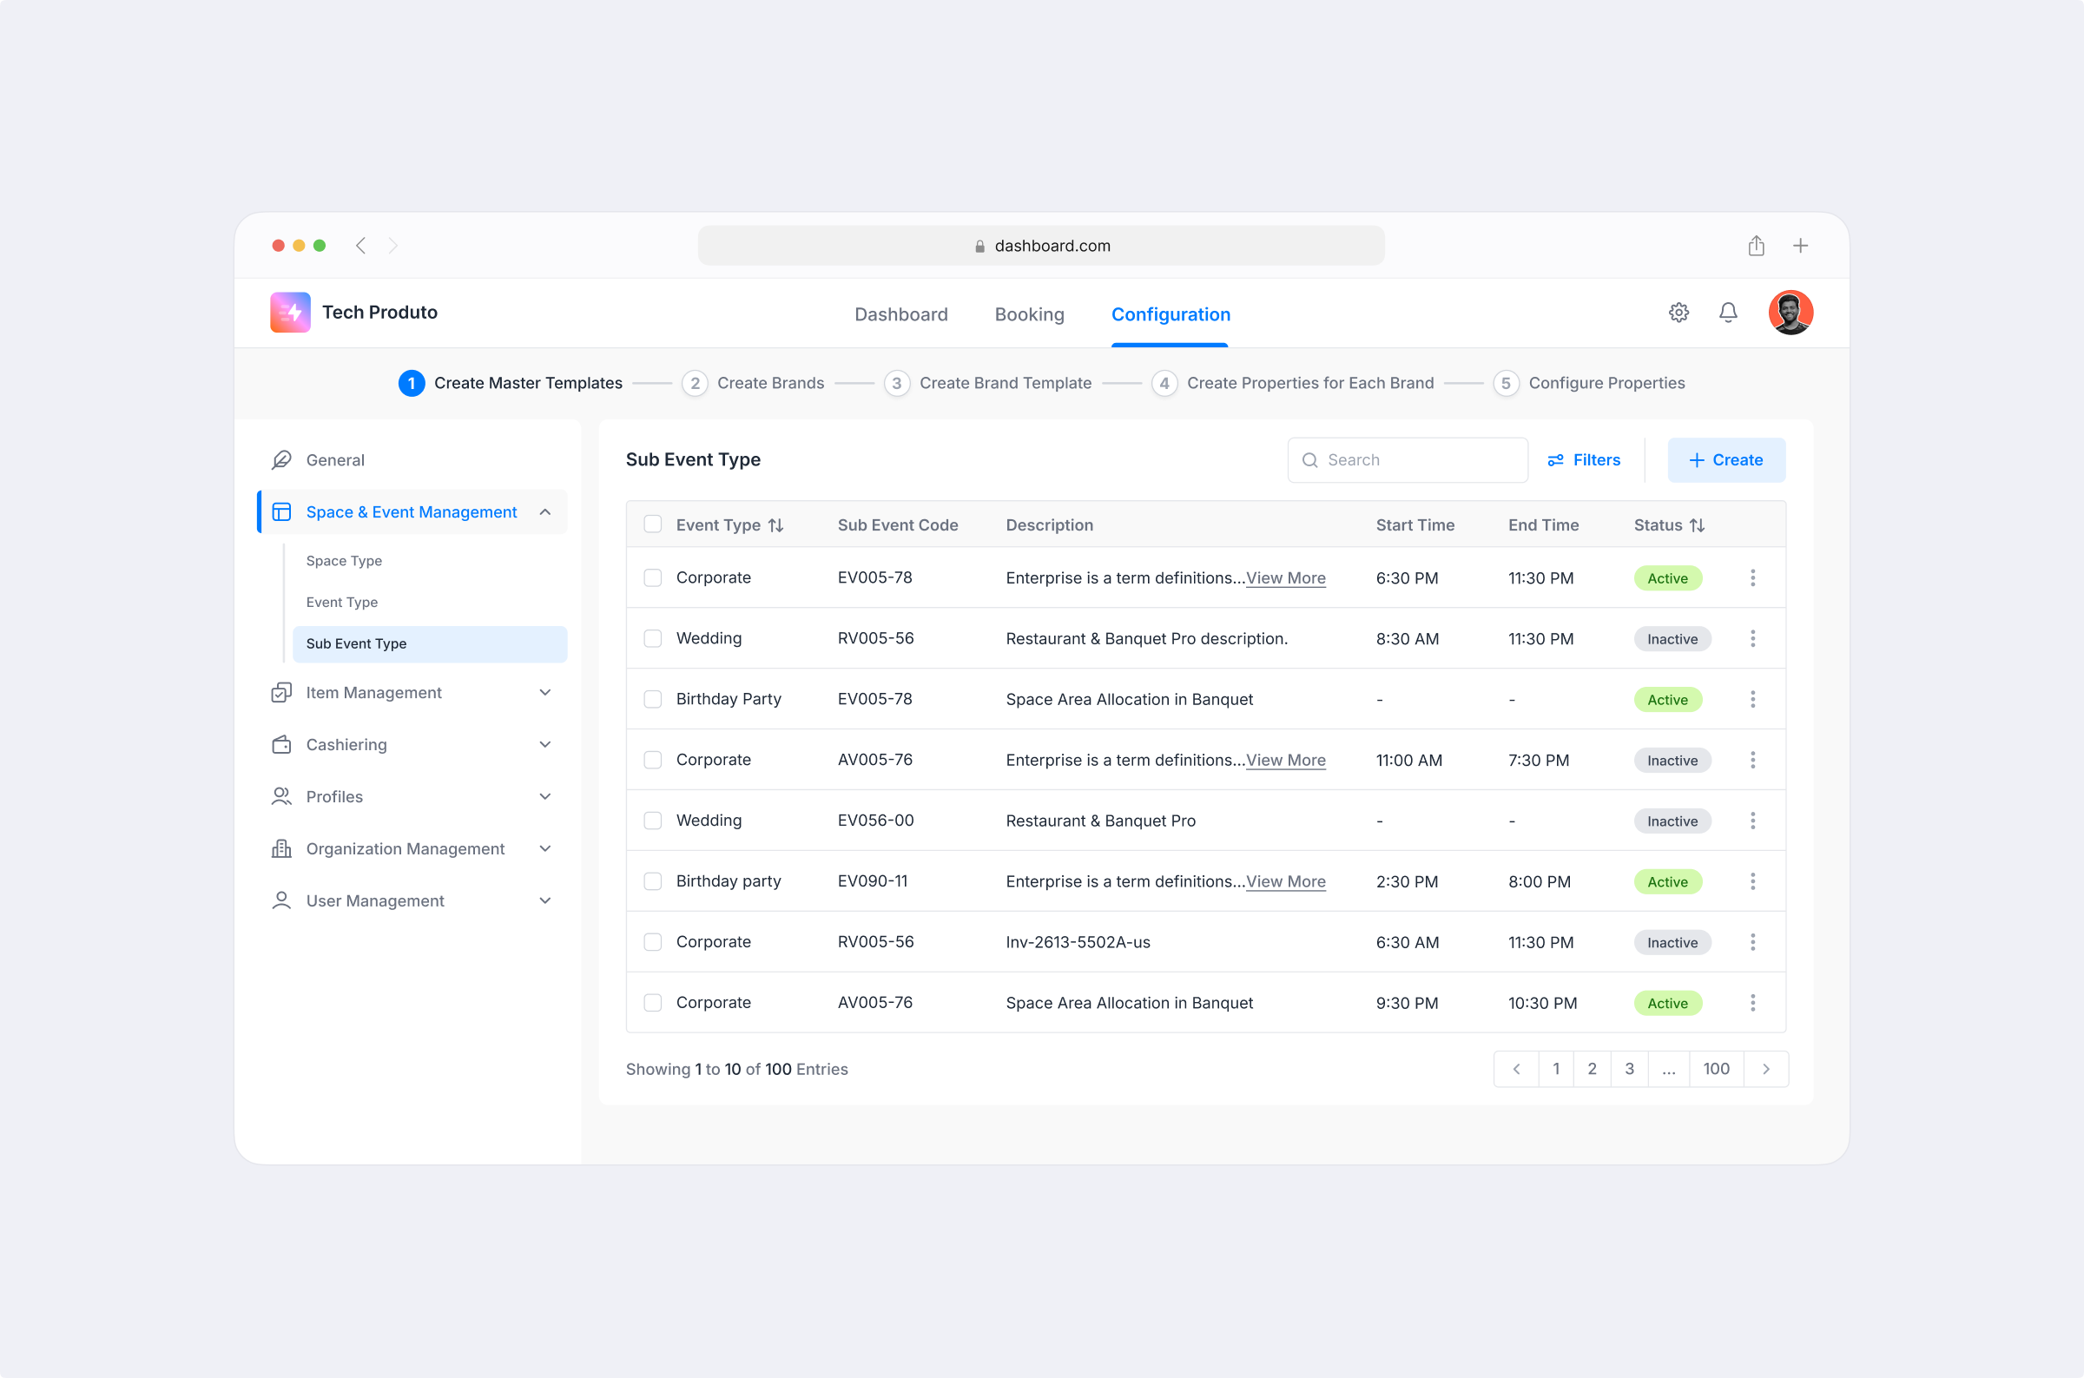The width and height of the screenshot is (2084, 1378).
Task: Expand the Item Management section
Action: [545, 692]
